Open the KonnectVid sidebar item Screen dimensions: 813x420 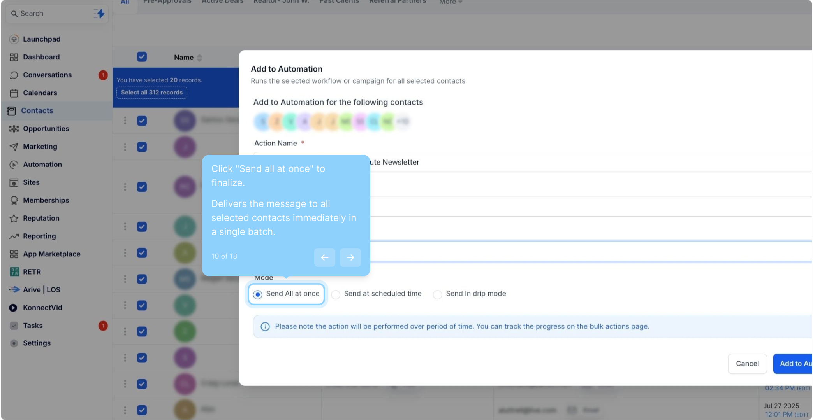pos(42,308)
